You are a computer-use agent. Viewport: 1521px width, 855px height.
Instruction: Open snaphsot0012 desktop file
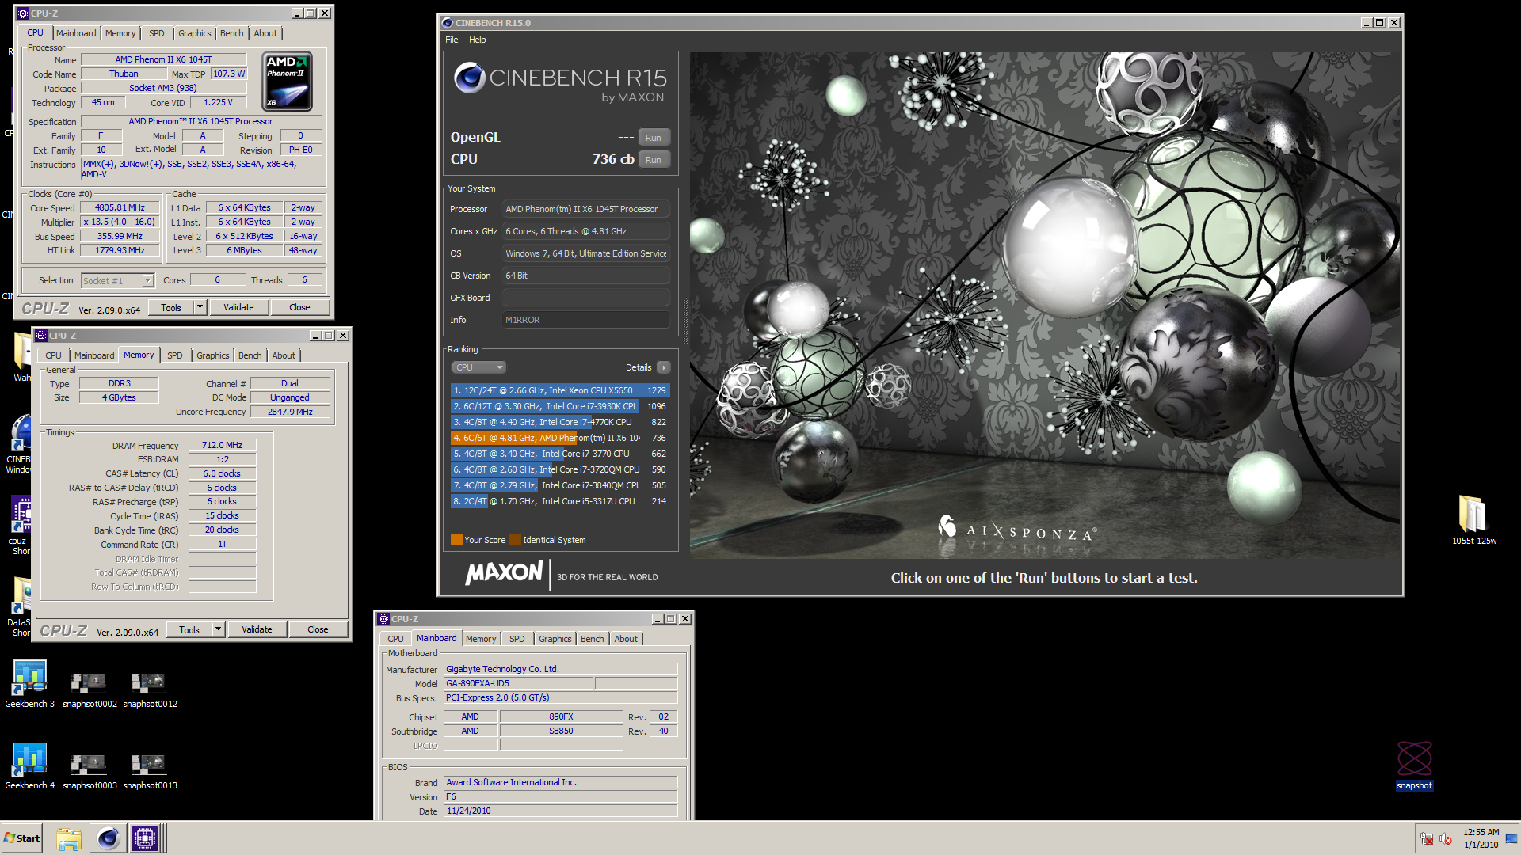(150, 689)
